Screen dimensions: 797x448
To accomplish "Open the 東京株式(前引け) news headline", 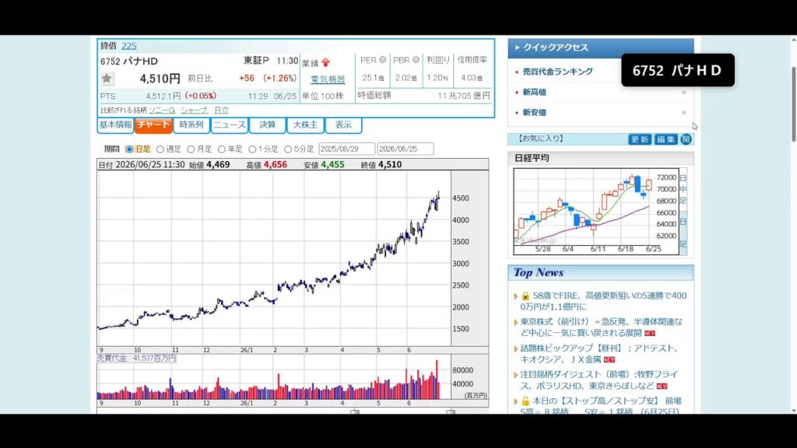I will tap(602, 327).
